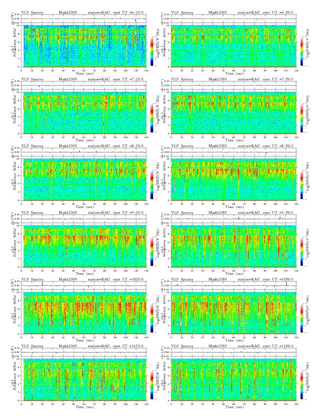
Task: Click the ch.1 waveform strip above the 8:20:0 spectrogram
Action: pos(84,152)
